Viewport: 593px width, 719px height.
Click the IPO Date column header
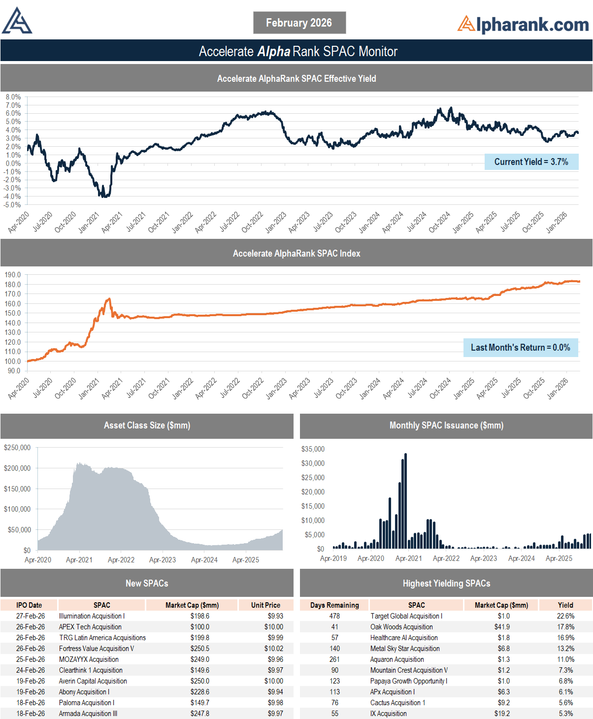29,605
